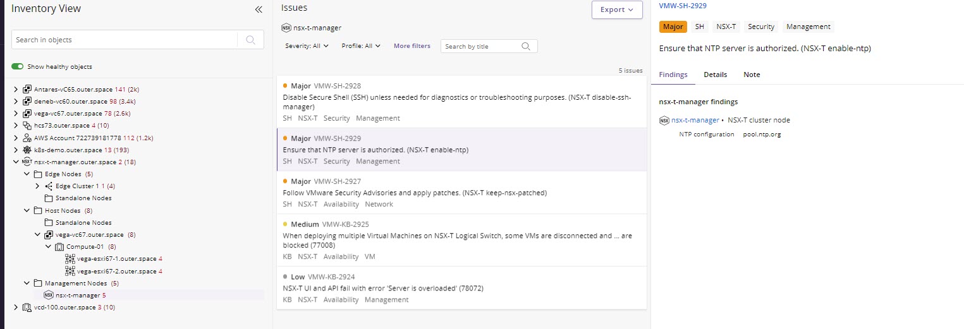
Task: Collapse the Inventory View panel
Action: [x=258, y=9]
